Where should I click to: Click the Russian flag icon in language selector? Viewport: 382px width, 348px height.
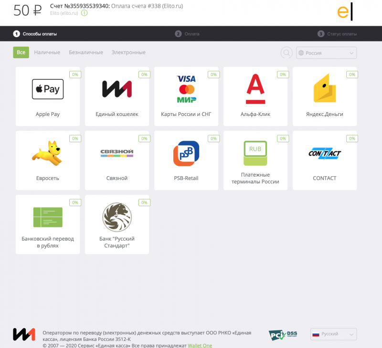click(x=316, y=334)
